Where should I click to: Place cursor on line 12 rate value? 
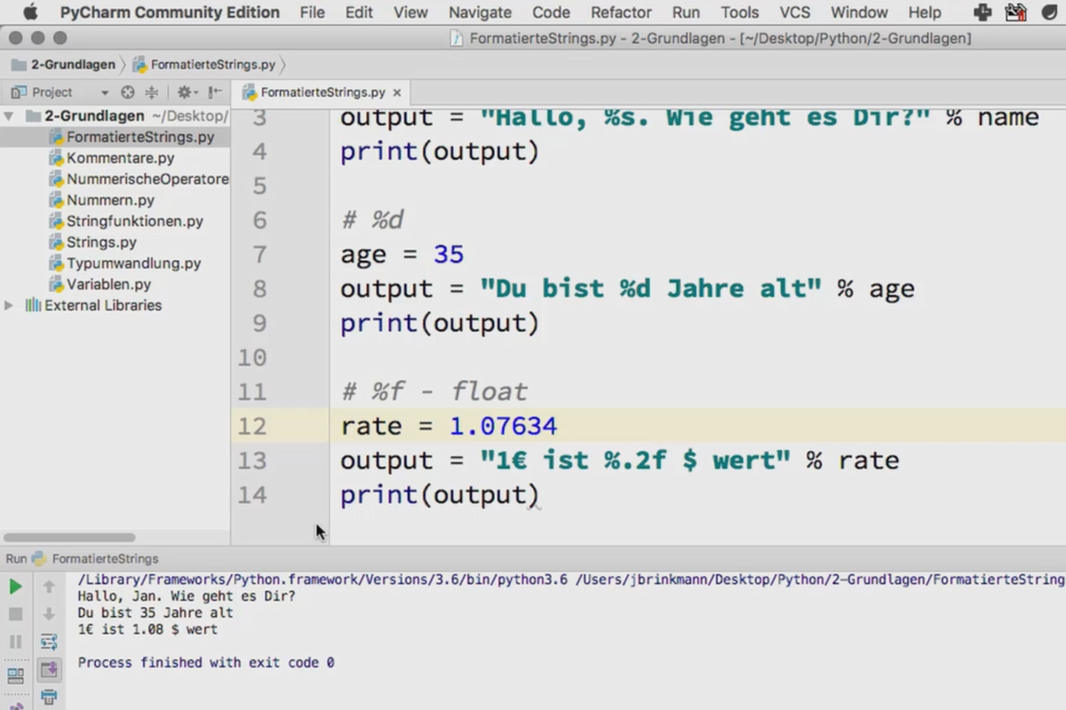point(503,426)
